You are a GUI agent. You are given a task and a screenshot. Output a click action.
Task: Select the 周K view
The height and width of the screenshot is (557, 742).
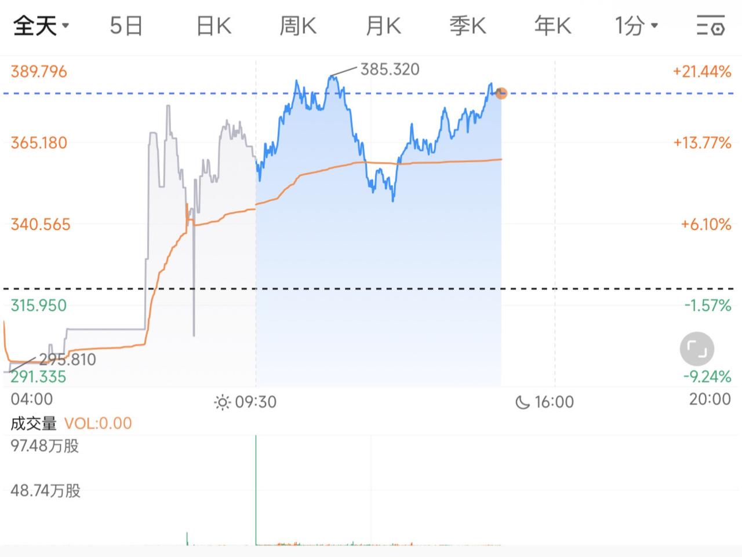pos(297,25)
